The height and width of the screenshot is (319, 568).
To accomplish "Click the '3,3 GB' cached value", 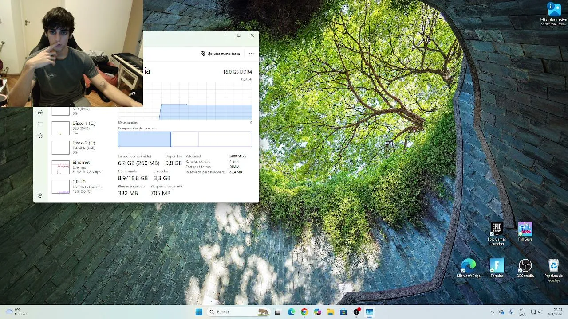I will [x=162, y=178].
